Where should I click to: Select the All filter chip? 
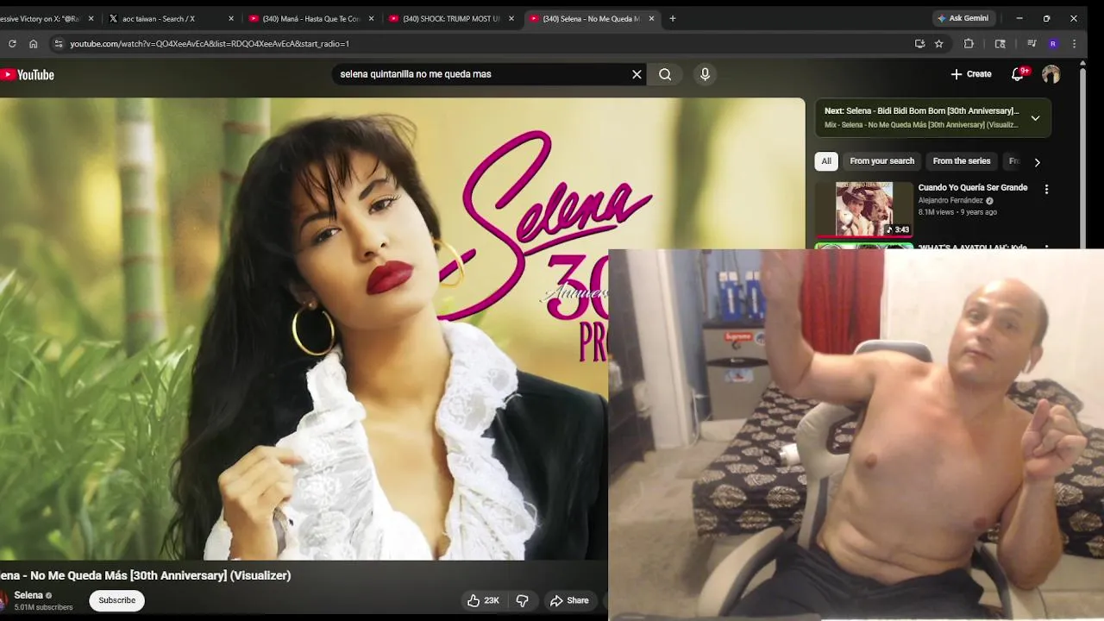(826, 161)
